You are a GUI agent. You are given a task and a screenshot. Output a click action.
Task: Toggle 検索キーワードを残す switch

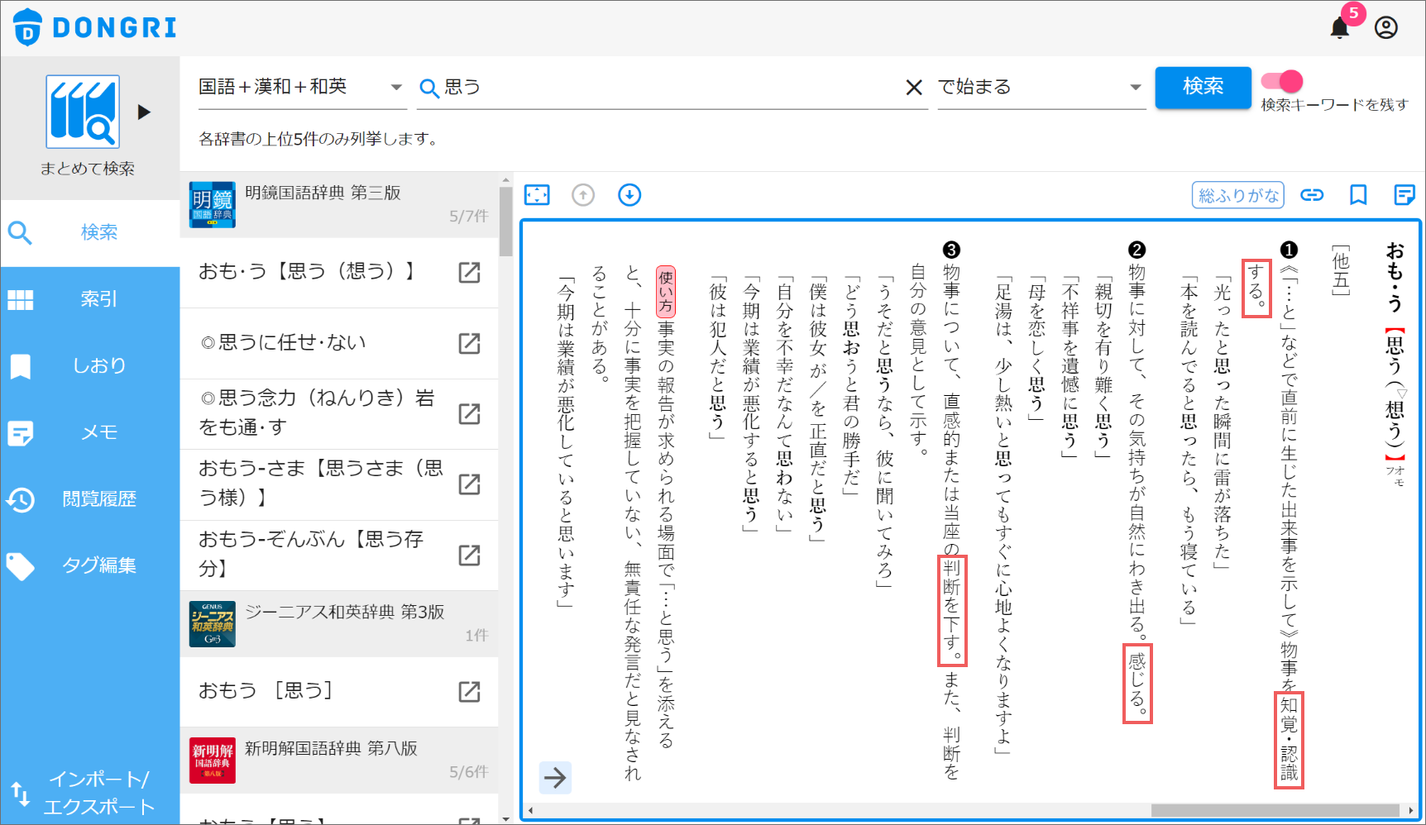pos(1282,81)
